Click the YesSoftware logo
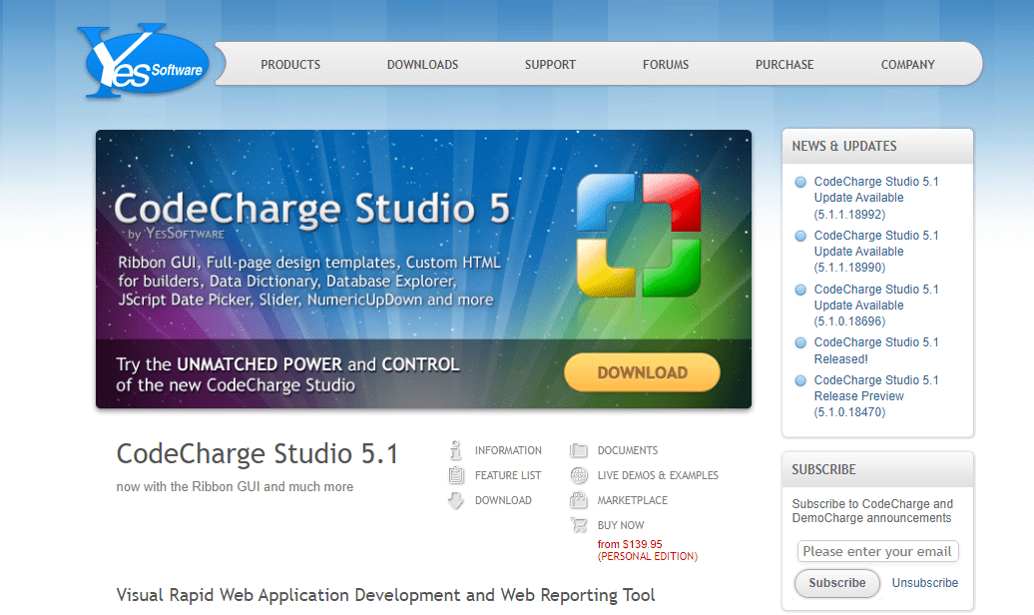The width and height of the screenshot is (1034, 615). click(145, 65)
